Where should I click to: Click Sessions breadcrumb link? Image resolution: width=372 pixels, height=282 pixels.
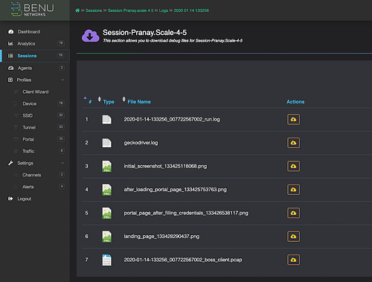(x=94, y=10)
